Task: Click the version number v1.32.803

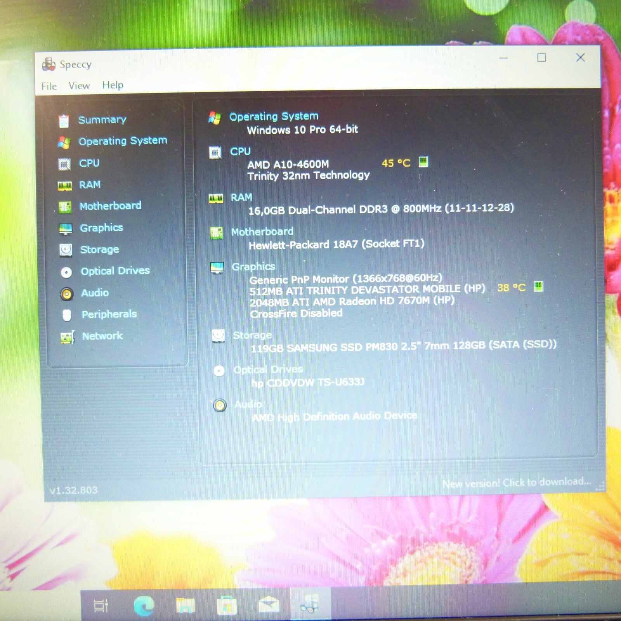Action: coord(74,490)
